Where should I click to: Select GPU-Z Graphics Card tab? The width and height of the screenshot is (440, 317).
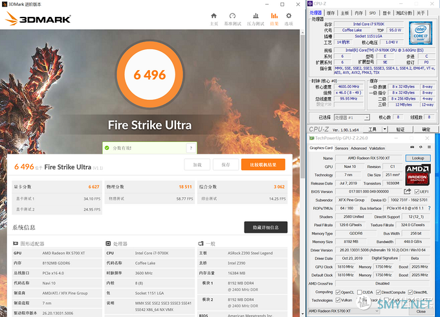tap(321, 148)
